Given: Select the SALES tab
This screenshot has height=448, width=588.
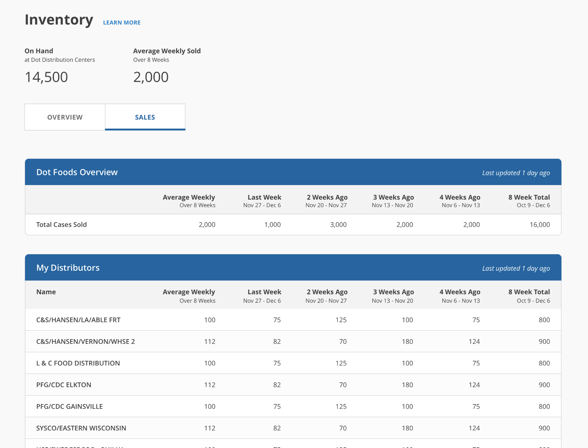Looking at the screenshot, I should tap(145, 117).
